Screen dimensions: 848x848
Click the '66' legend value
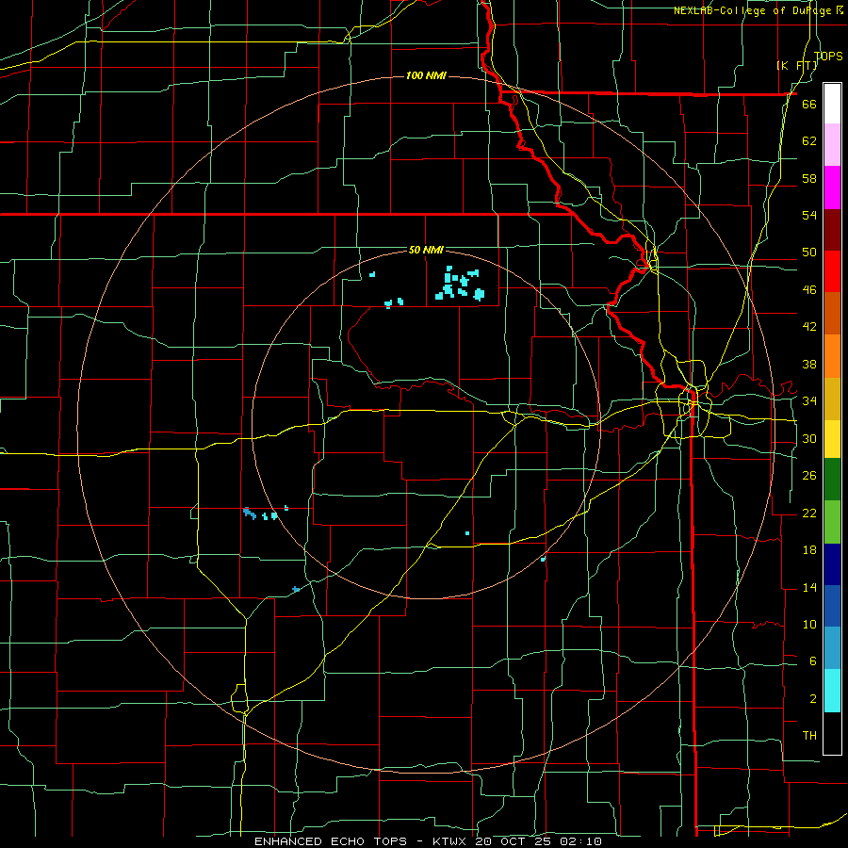coord(809,104)
